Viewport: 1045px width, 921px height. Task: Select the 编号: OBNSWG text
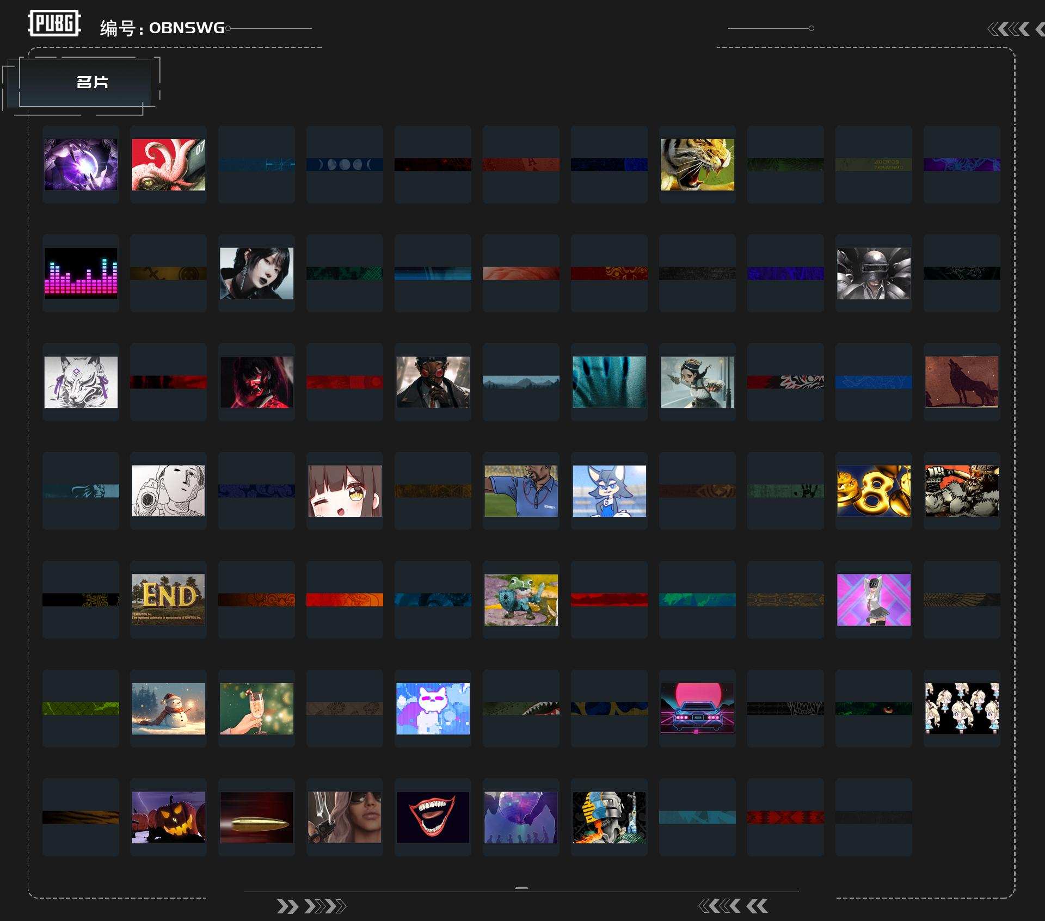tap(162, 28)
